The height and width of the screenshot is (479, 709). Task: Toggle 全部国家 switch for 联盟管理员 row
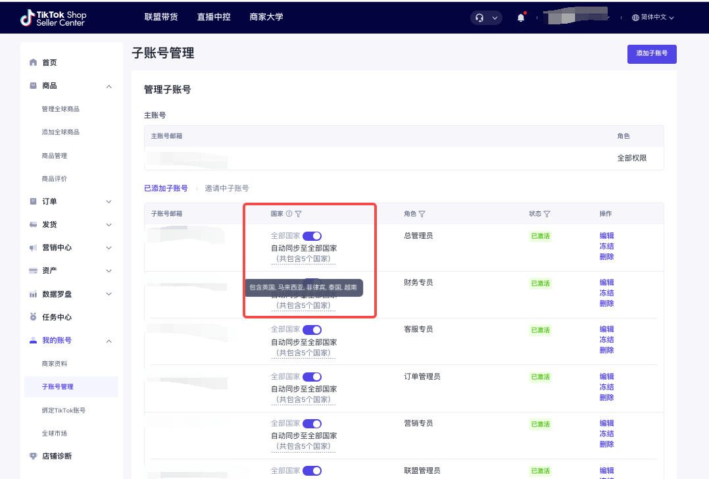pyautogui.click(x=312, y=471)
